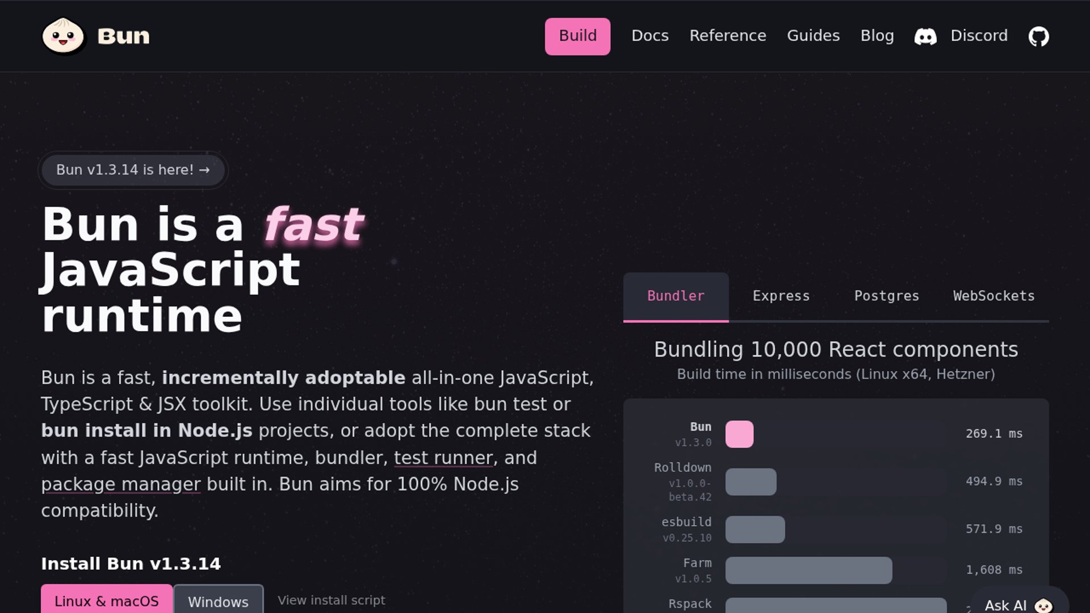This screenshot has height=613, width=1090.
Task: Click the Install Bun v1.3.14 heading
Action: pos(131,564)
